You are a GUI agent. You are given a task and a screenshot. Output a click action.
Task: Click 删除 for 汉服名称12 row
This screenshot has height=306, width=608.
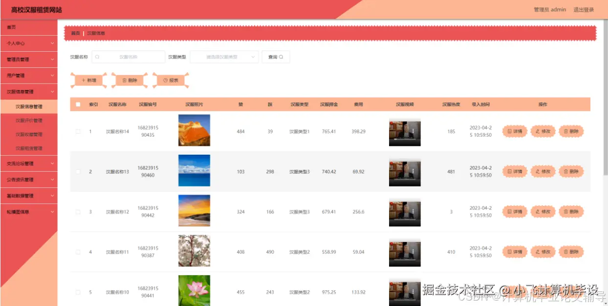[571, 212]
